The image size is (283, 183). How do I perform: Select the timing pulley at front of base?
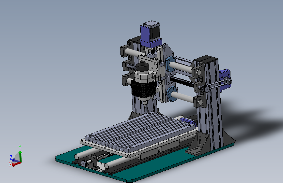click(x=84, y=163)
